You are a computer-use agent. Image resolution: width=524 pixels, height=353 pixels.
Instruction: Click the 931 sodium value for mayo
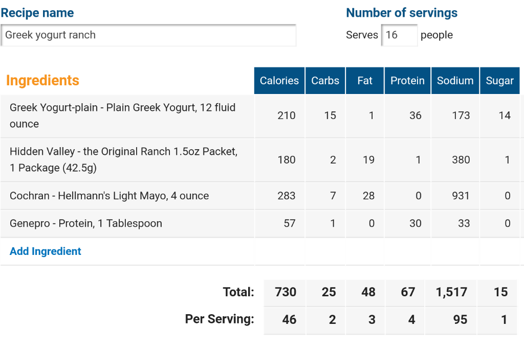click(x=461, y=196)
